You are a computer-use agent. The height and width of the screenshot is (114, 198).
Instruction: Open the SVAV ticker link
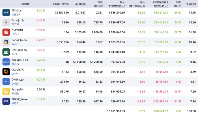[15, 74]
